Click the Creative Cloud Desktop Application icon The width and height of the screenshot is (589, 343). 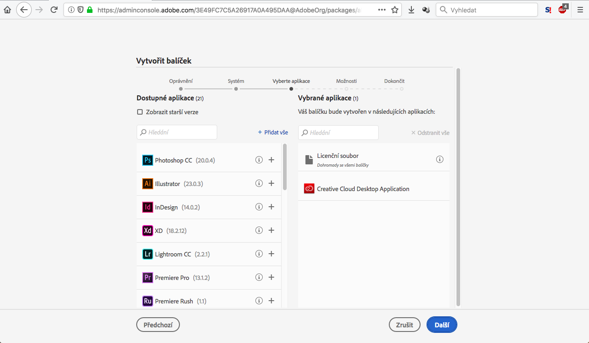click(309, 189)
